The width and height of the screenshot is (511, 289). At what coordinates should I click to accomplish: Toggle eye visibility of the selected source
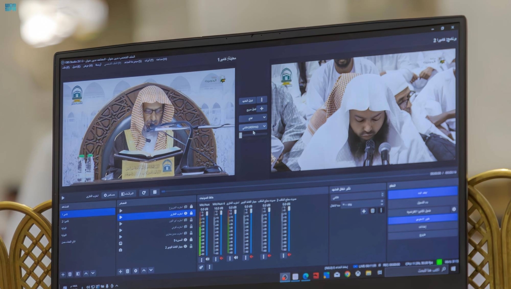pyautogui.click(x=185, y=214)
